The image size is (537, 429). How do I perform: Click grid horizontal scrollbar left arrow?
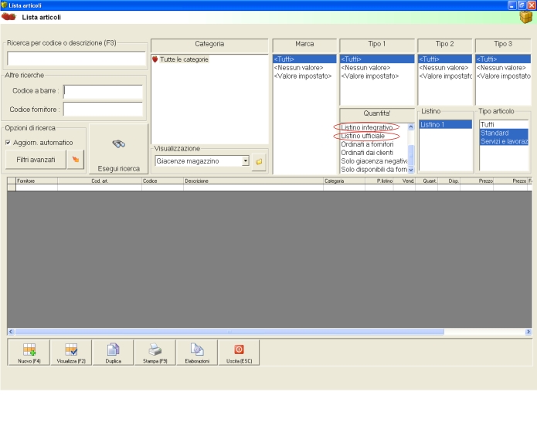tap(11, 332)
